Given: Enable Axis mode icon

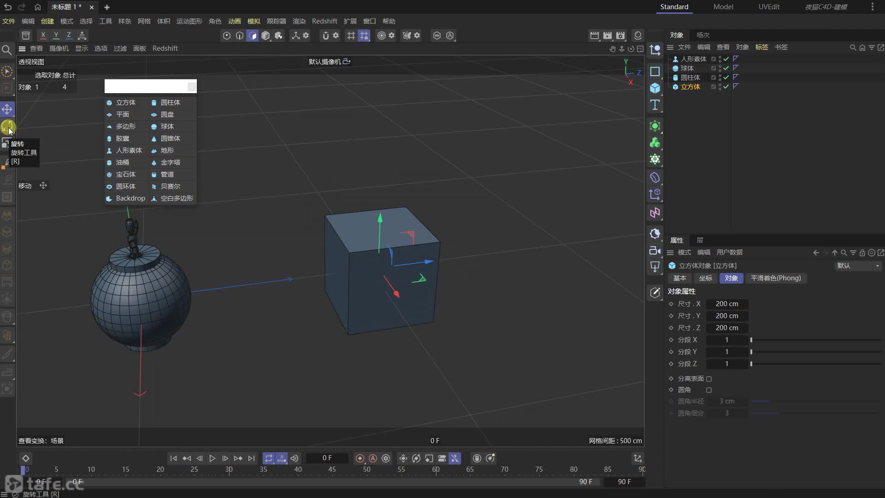Looking at the screenshot, I should tap(295, 36).
